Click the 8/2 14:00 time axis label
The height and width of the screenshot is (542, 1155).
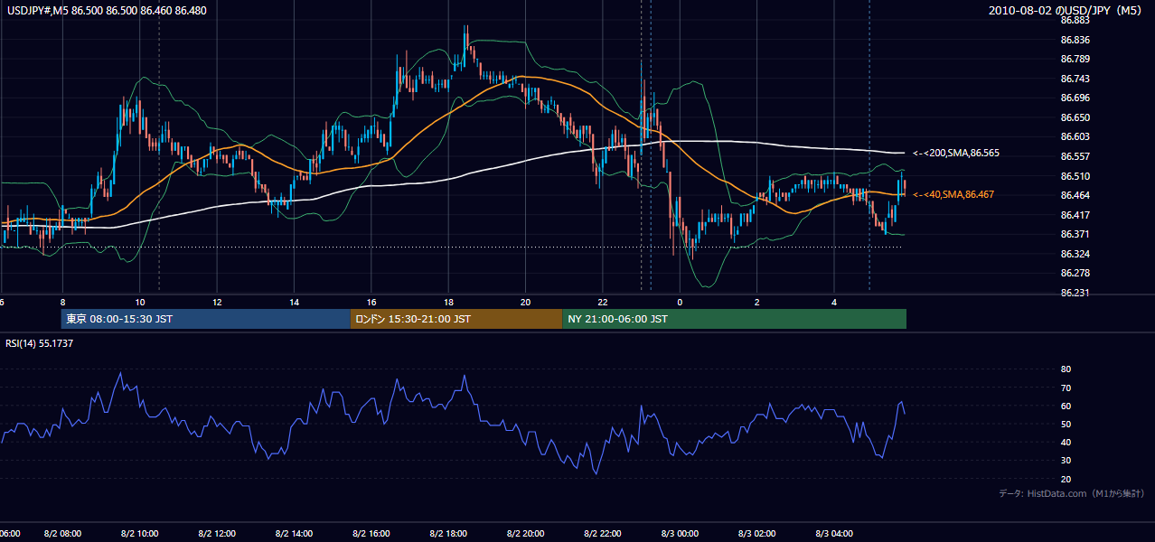[x=294, y=534]
